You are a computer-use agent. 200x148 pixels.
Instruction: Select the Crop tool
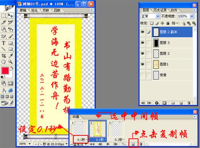(x=4, y=56)
